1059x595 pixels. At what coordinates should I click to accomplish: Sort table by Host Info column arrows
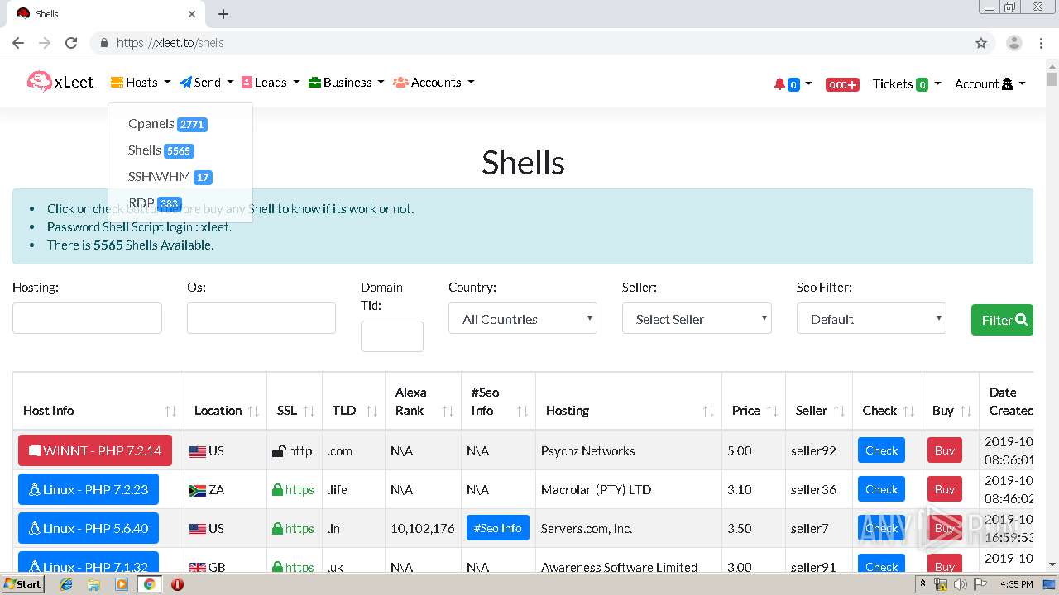pos(170,411)
